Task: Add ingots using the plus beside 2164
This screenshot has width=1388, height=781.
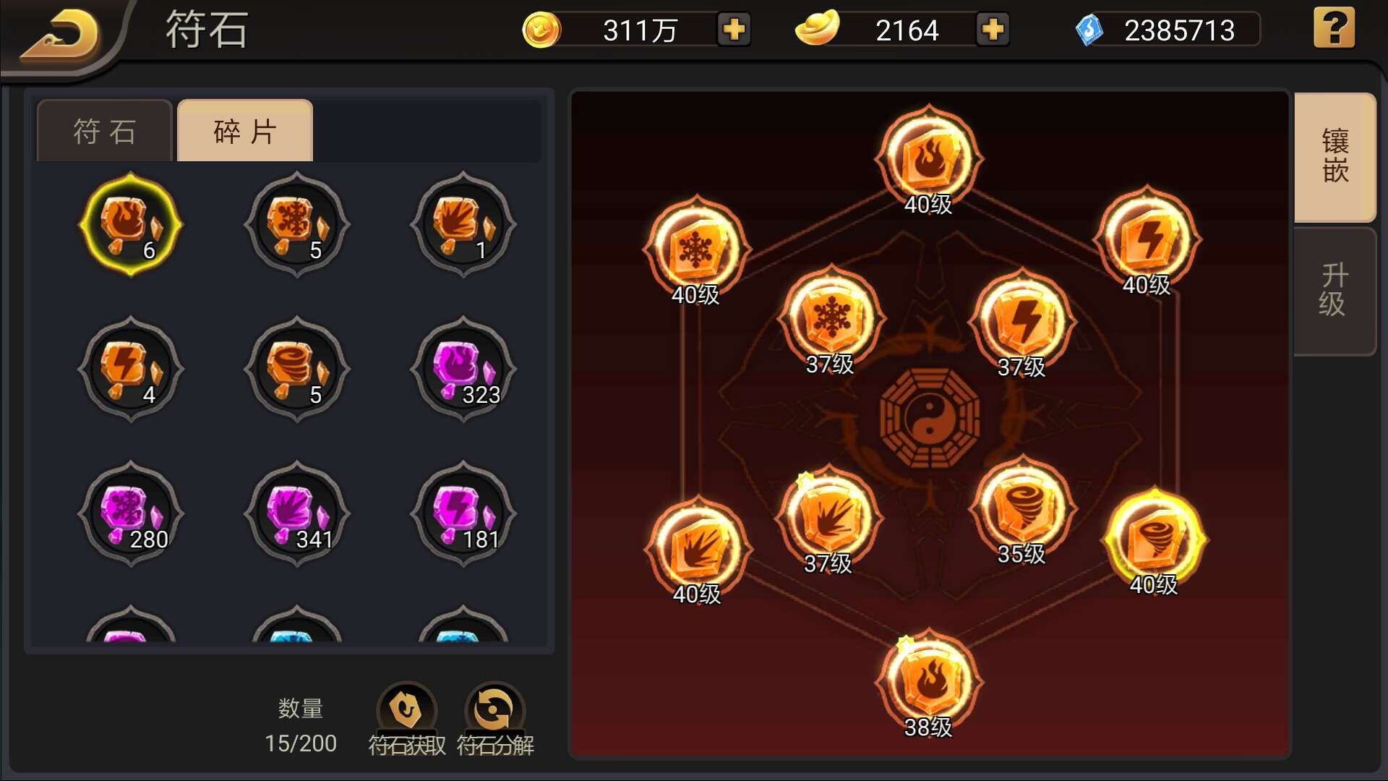Action: [993, 30]
